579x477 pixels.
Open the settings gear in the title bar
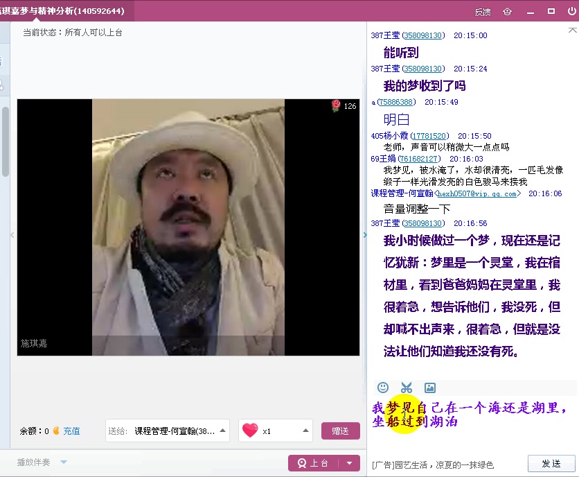pos(506,11)
